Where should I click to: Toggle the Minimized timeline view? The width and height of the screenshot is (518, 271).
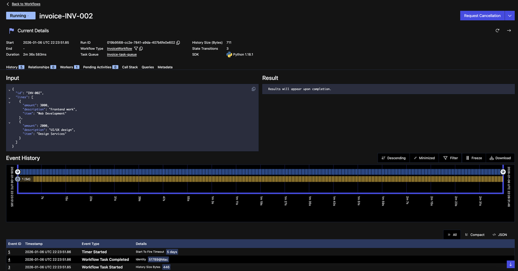(x=424, y=158)
